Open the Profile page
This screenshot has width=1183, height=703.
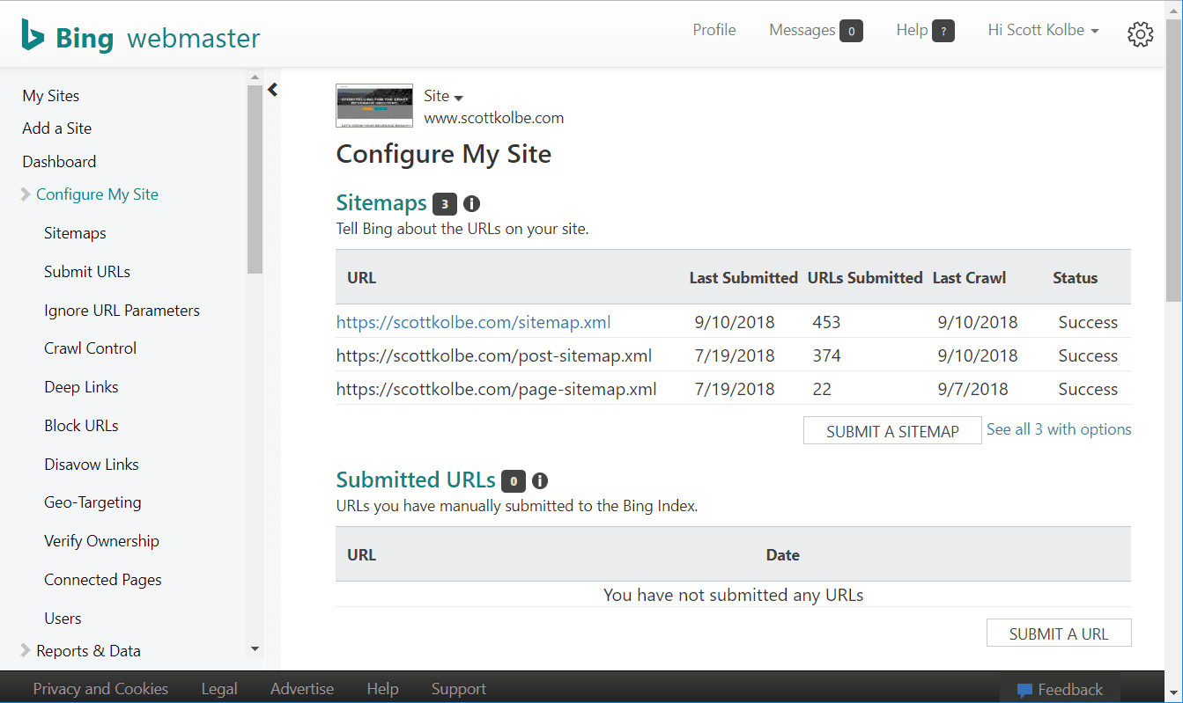point(714,30)
